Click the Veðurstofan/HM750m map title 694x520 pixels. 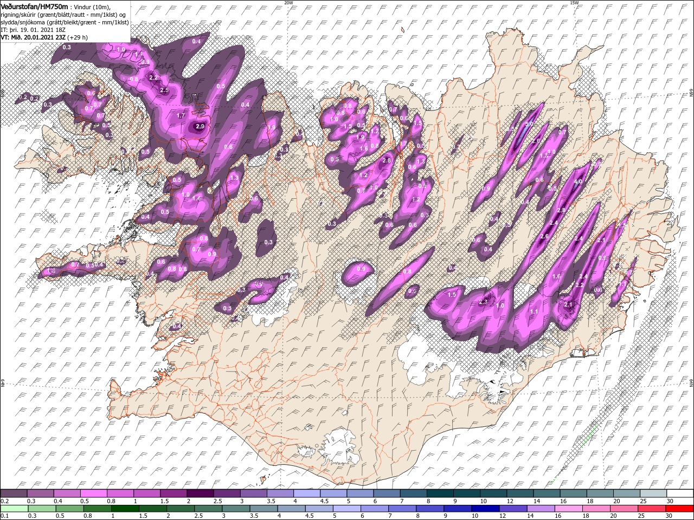[35, 6]
